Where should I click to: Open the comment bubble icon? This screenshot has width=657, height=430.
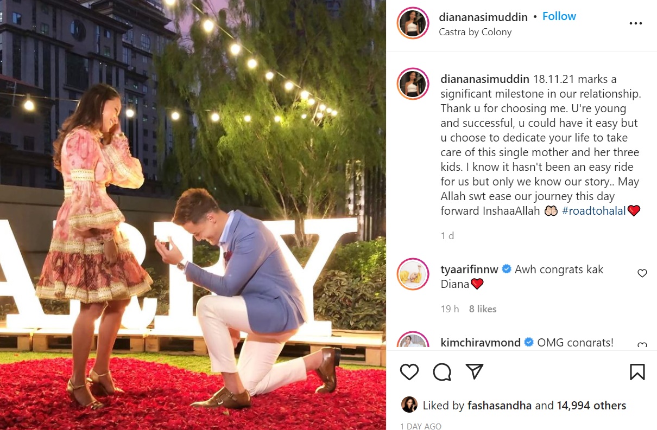(442, 371)
